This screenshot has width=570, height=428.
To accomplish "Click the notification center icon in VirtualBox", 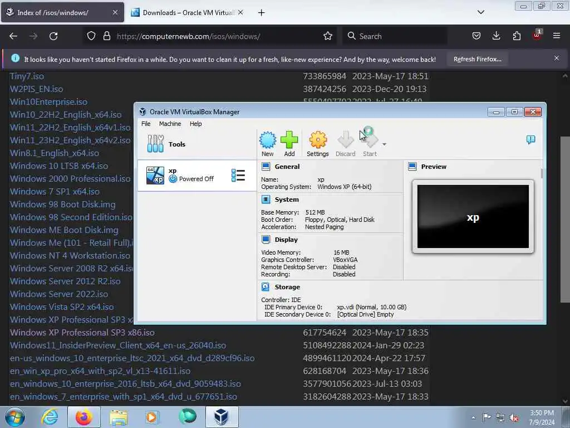I will (530, 139).
